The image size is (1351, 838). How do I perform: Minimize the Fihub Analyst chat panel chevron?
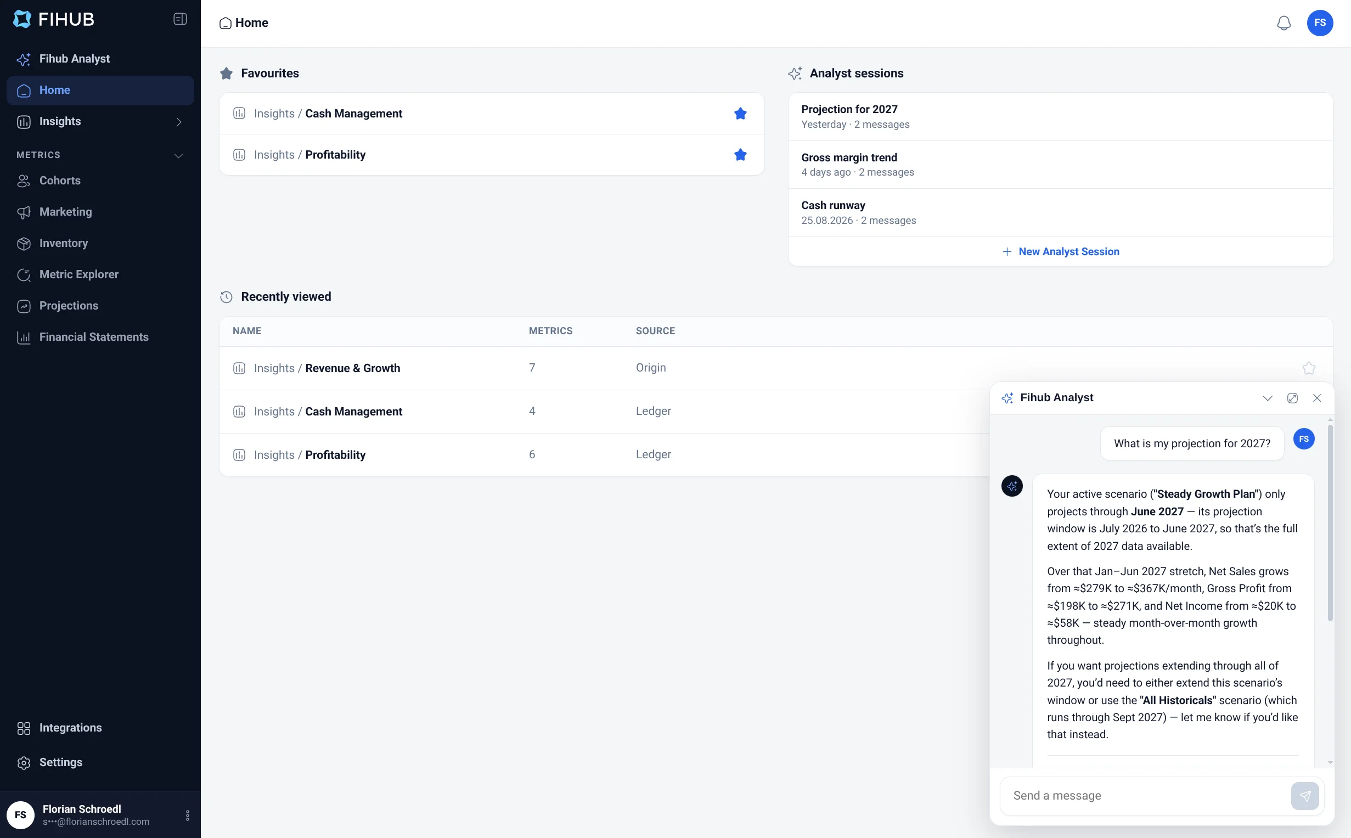point(1267,398)
